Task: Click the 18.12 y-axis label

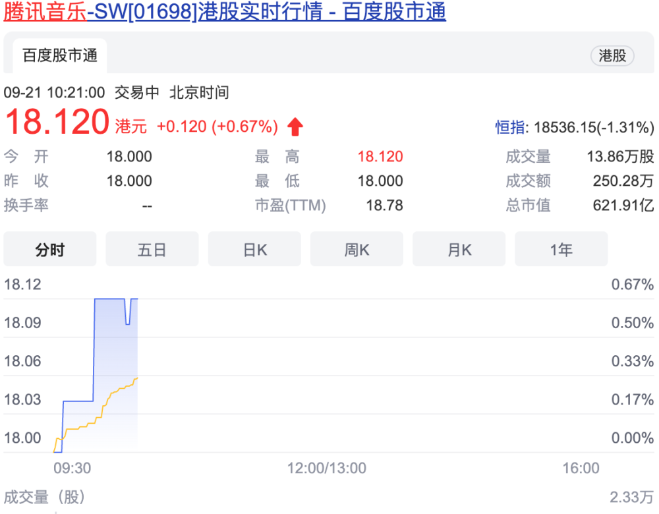Action: 22,285
